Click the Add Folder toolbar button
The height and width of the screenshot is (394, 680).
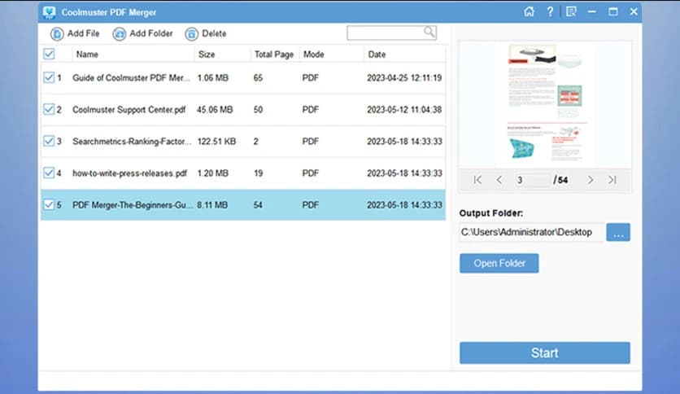142,34
